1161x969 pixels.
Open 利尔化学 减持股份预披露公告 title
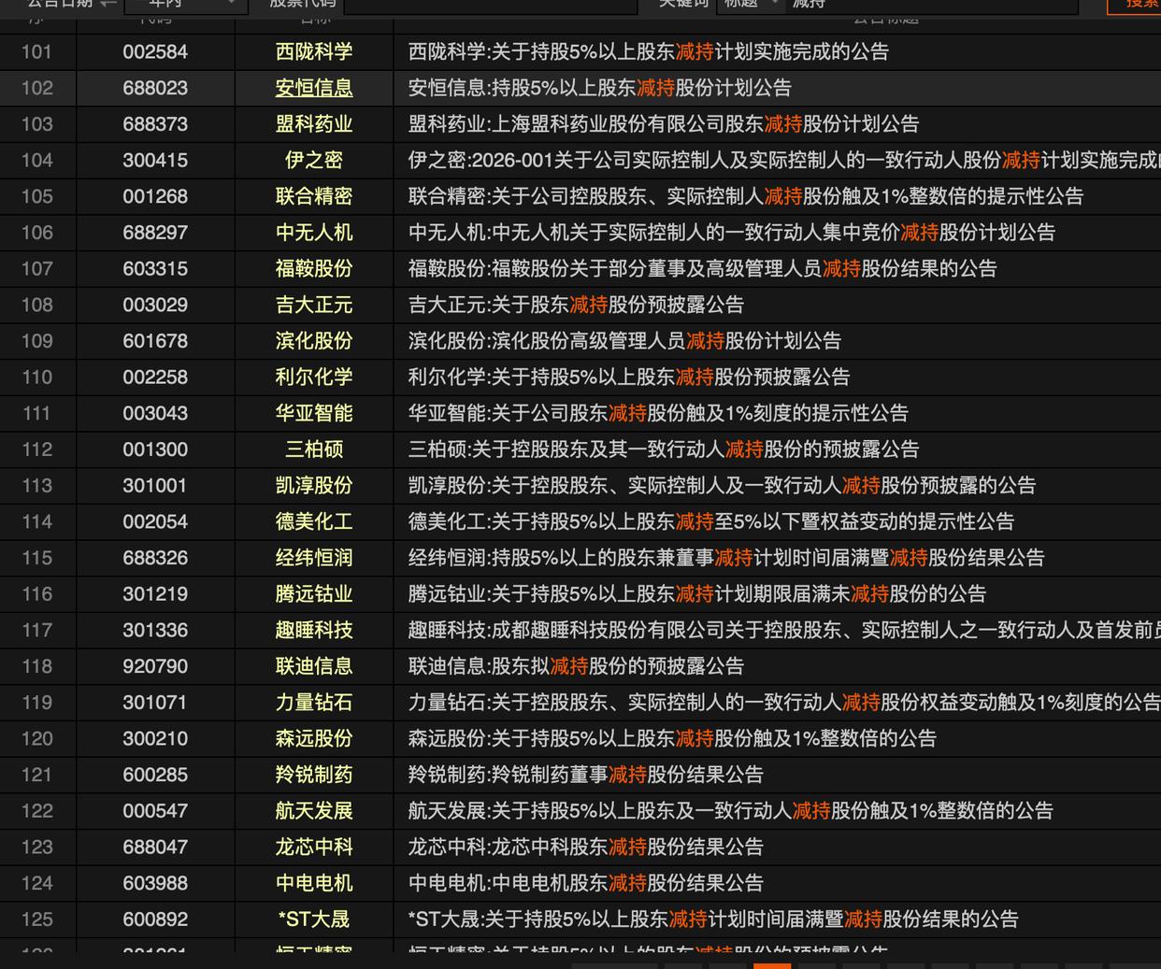628,378
